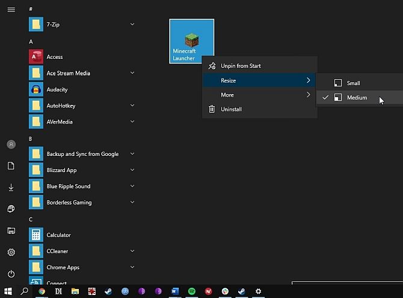Expand the hamburger menu at top left
The height and width of the screenshot is (298, 403).
pyautogui.click(x=11, y=10)
